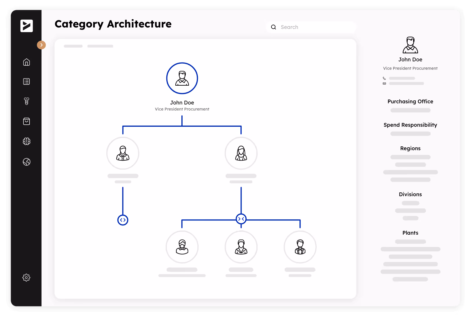Open the shopping bag icon in the sidebar
This screenshot has width=471, height=318.
[26, 121]
